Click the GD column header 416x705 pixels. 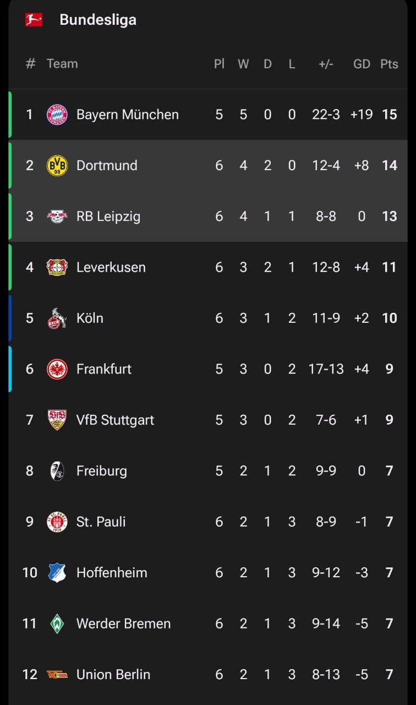click(x=362, y=64)
